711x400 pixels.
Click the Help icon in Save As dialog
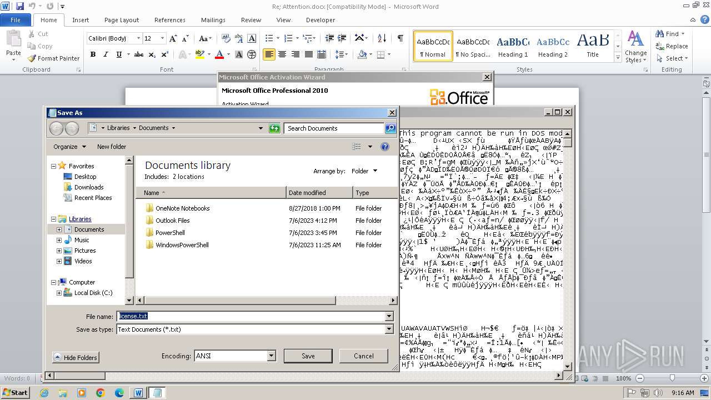pos(385,147)
